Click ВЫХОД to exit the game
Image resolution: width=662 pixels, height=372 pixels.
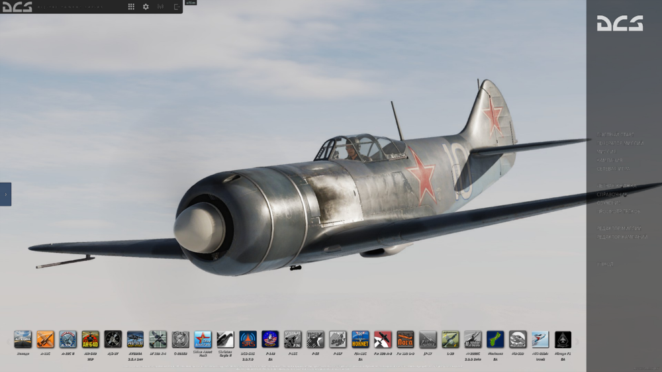coord(605,264)
